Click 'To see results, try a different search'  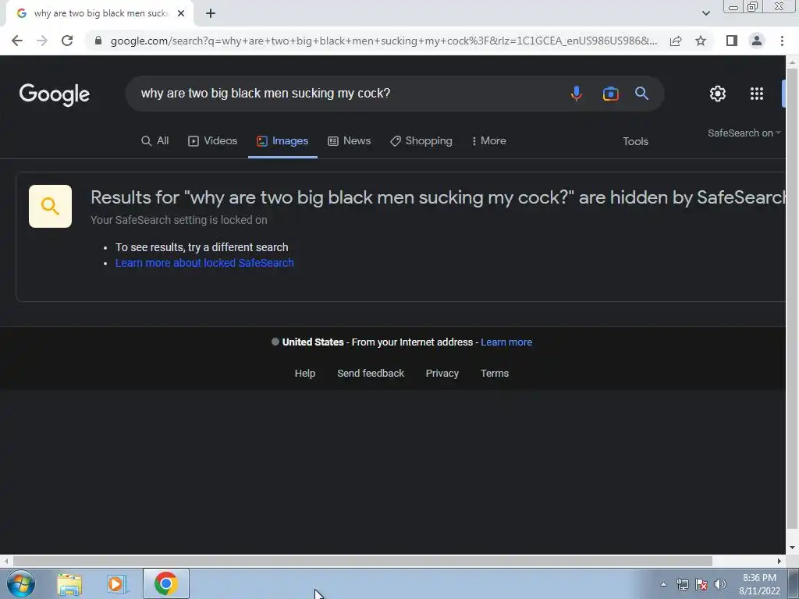point(202,247)
